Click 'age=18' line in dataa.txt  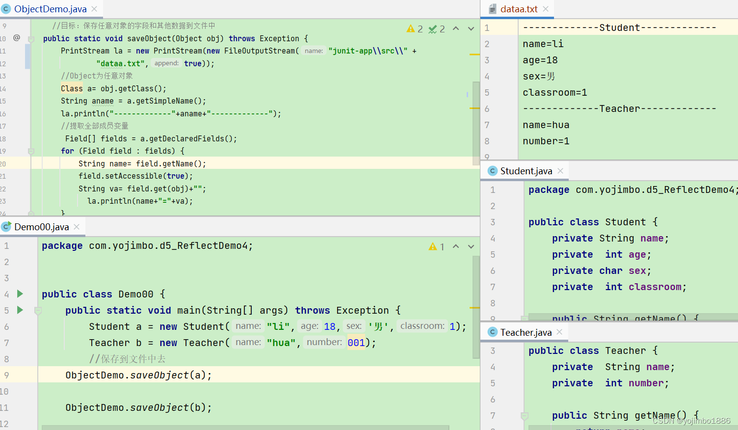pyautogui.click(x=540, y=60)
